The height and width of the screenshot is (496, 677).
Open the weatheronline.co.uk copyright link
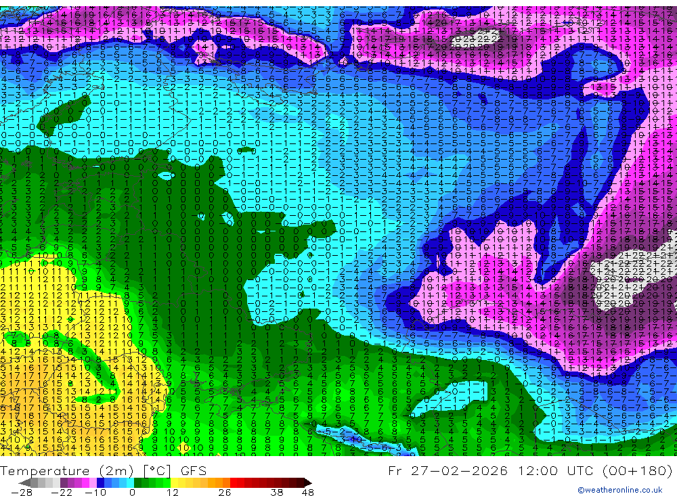pos(620,490)
